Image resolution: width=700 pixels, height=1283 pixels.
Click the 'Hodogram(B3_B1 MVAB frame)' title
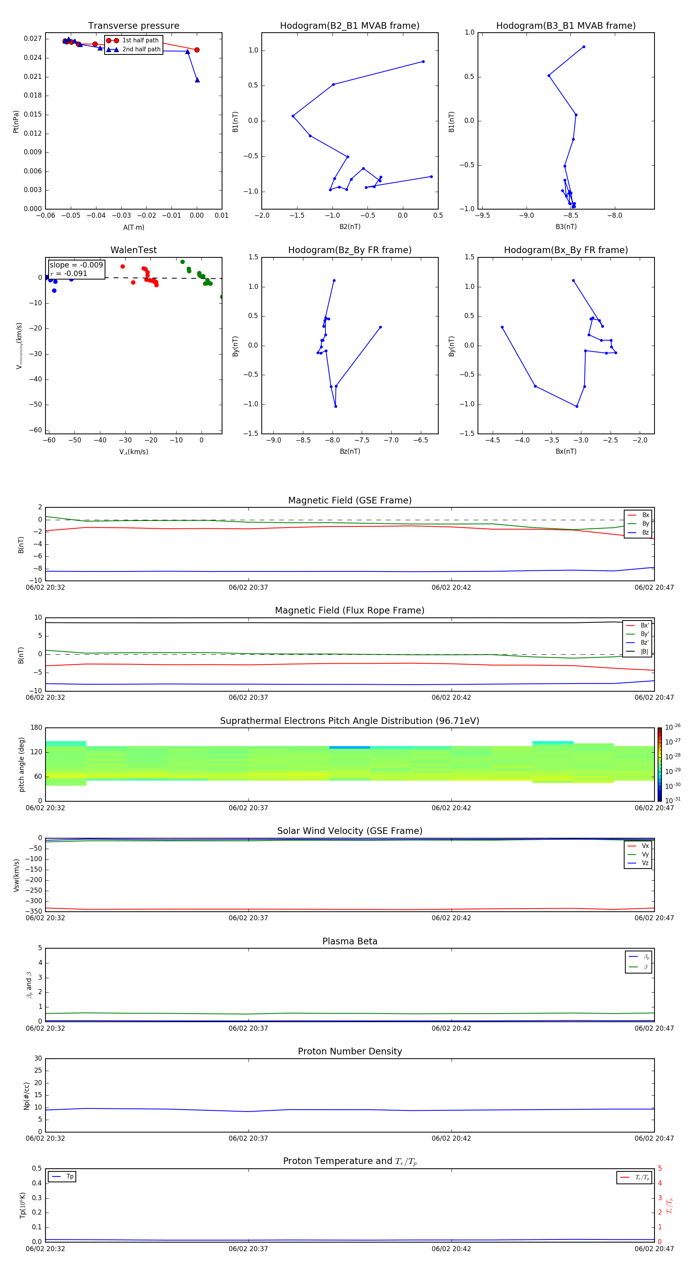(x=566, y=26)
